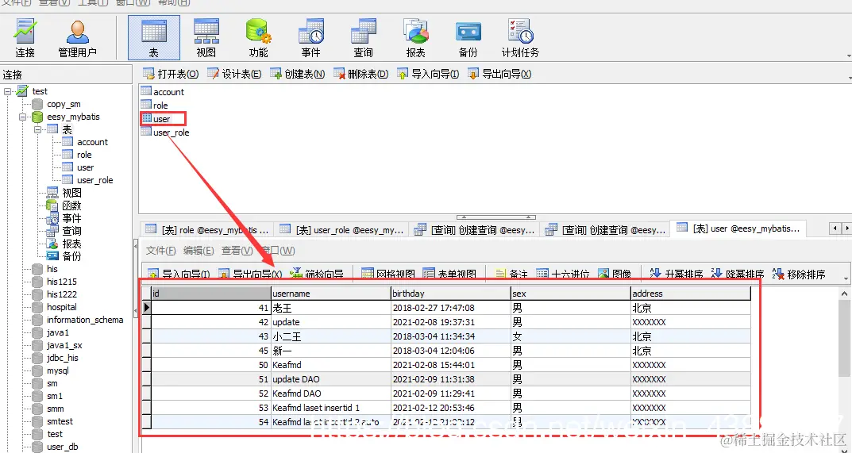Click the 事件 (Event) toolbar icon
The image size is (852, 453).
coord(310,38)
